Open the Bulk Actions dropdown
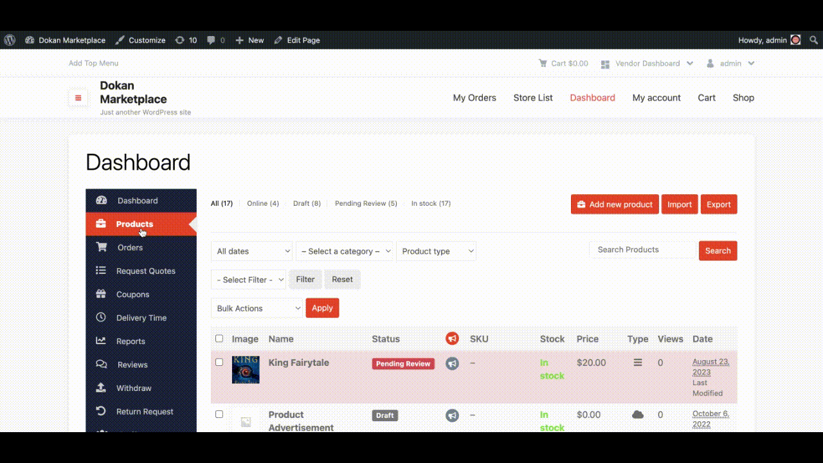823x463 pixels. (x=257, y=308)
